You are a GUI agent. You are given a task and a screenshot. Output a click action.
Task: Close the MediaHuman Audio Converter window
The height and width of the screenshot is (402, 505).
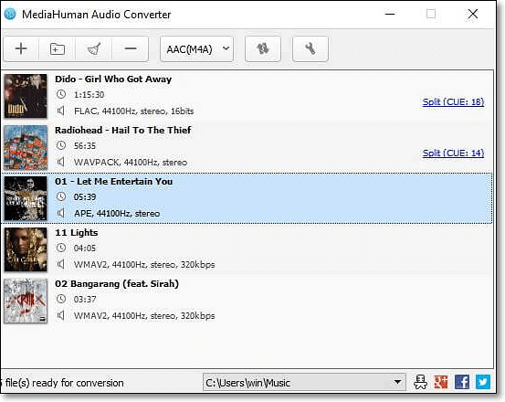pyautogui.click(x=473, y=14)
